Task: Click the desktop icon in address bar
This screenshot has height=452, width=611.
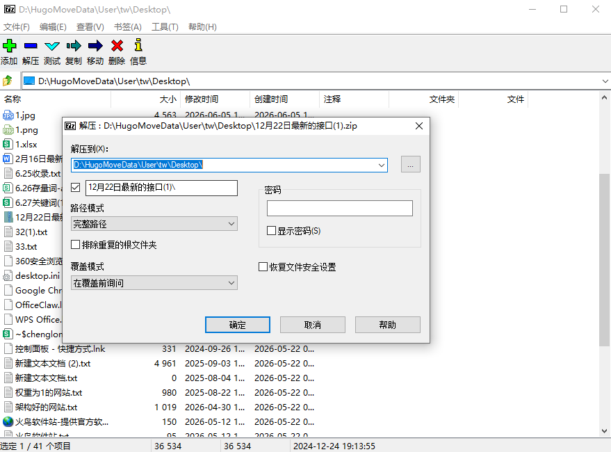Action: [29, 81]
